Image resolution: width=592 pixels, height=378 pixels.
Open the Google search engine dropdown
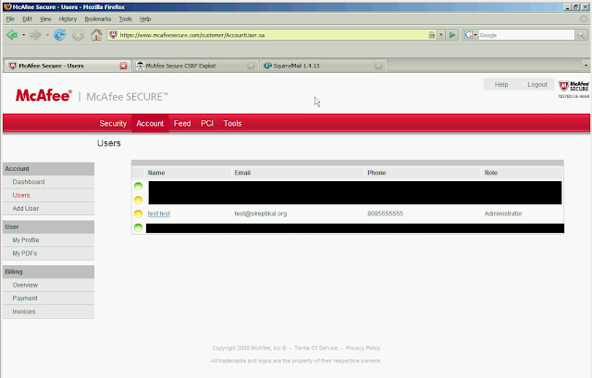471,35
